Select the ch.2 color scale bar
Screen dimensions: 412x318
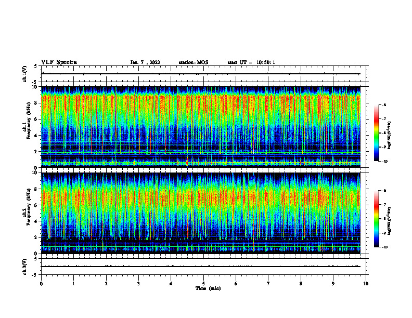coord(377,219)
